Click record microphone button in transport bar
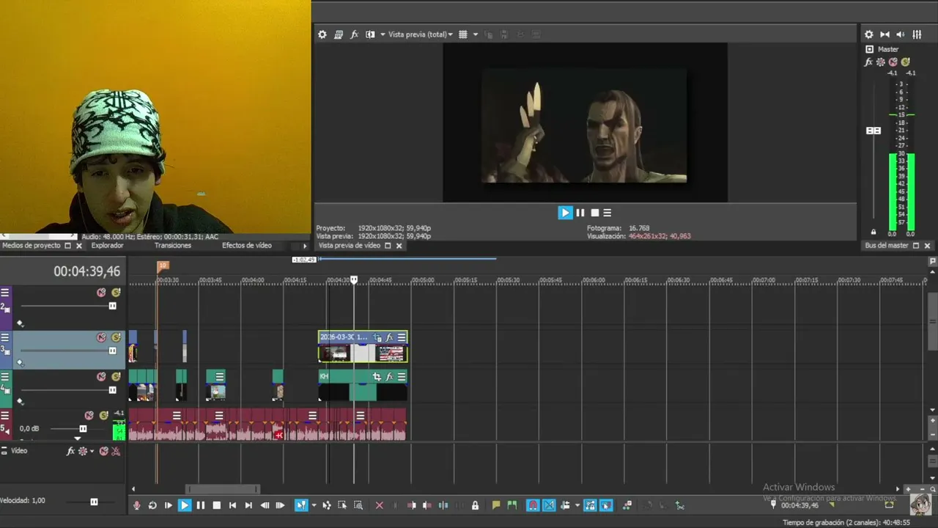 tap(136, 505)
